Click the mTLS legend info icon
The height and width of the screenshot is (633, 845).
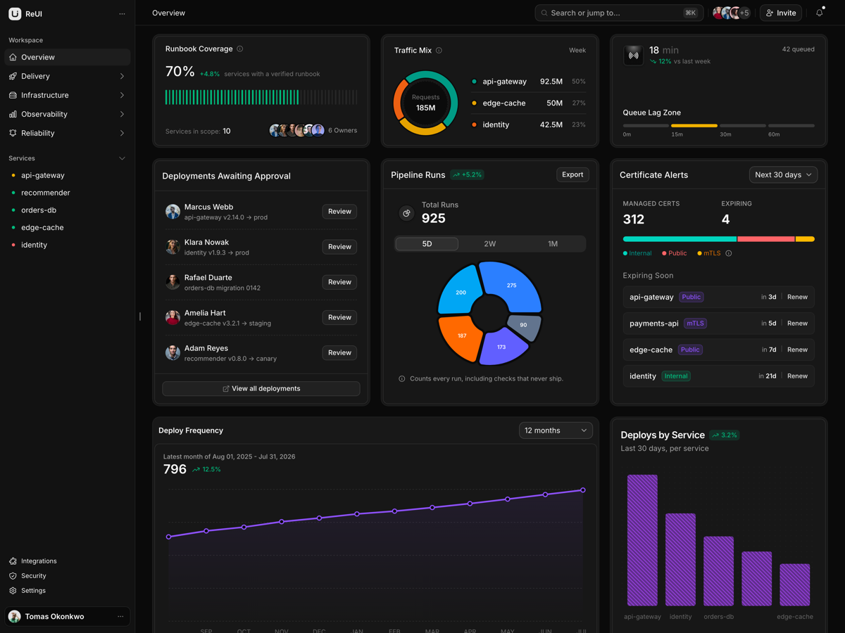point(729,253)
